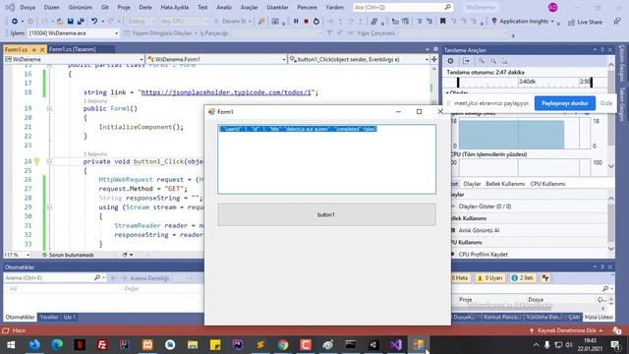Screen dimensions: 629x354
Task: Switch to CPU Kullanımı tab
Action: tap(548, 184)
